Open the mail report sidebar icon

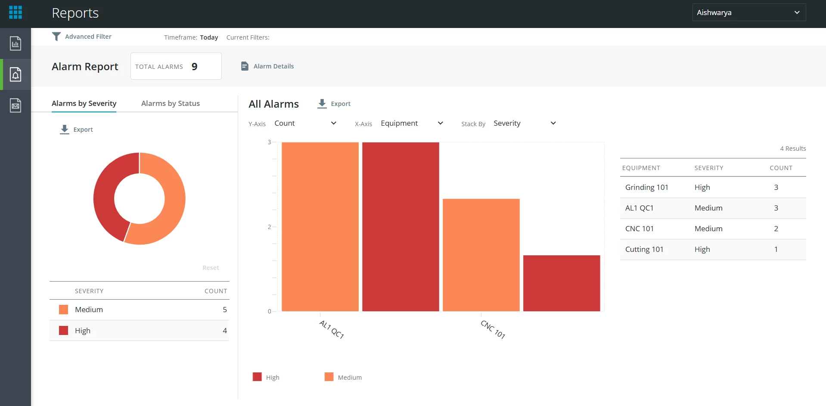coord(16,105)
